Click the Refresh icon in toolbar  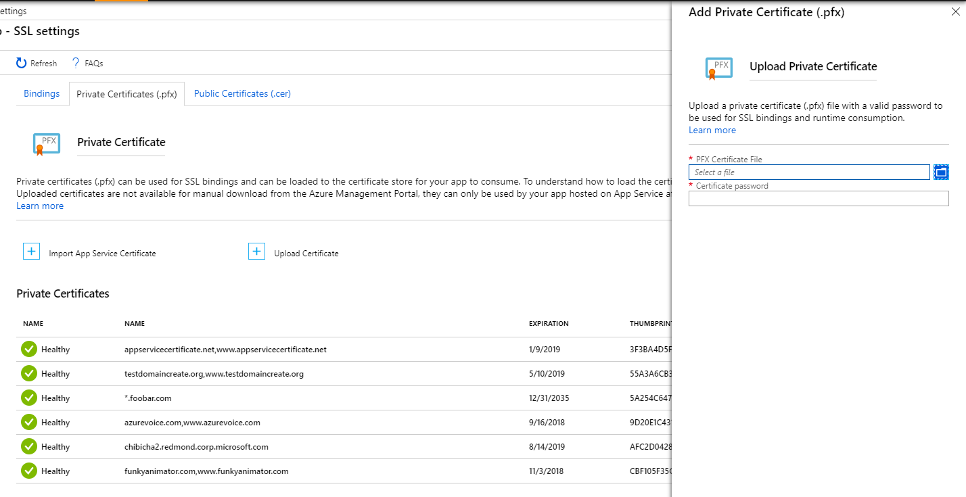pos(22,63)
